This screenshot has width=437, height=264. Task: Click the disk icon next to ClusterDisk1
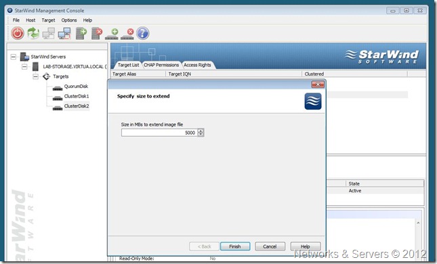point(58,98)
